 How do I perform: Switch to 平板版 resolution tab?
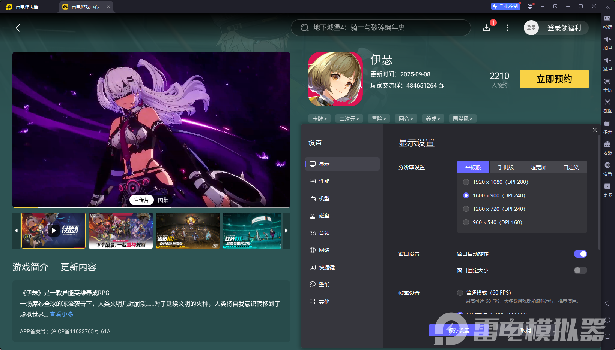pos(473,167)
